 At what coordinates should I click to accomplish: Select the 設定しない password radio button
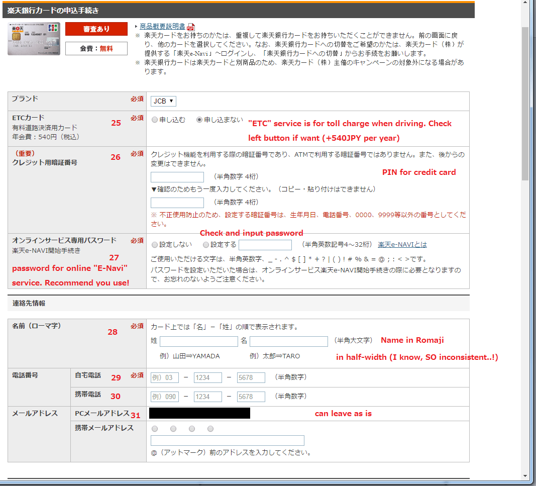[x=155, y=245]
